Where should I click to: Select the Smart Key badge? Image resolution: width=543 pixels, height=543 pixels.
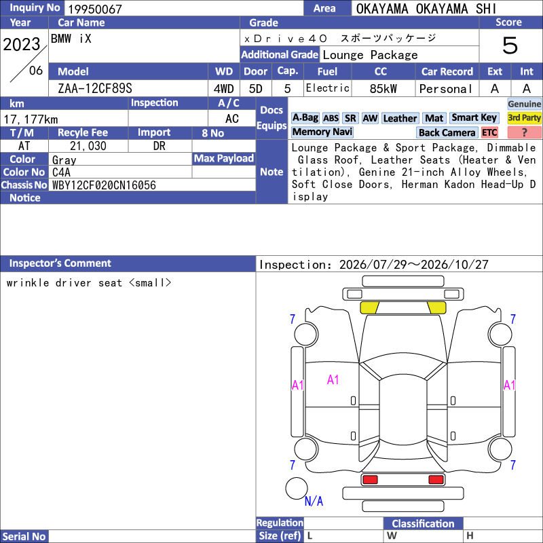coord(474,118)
